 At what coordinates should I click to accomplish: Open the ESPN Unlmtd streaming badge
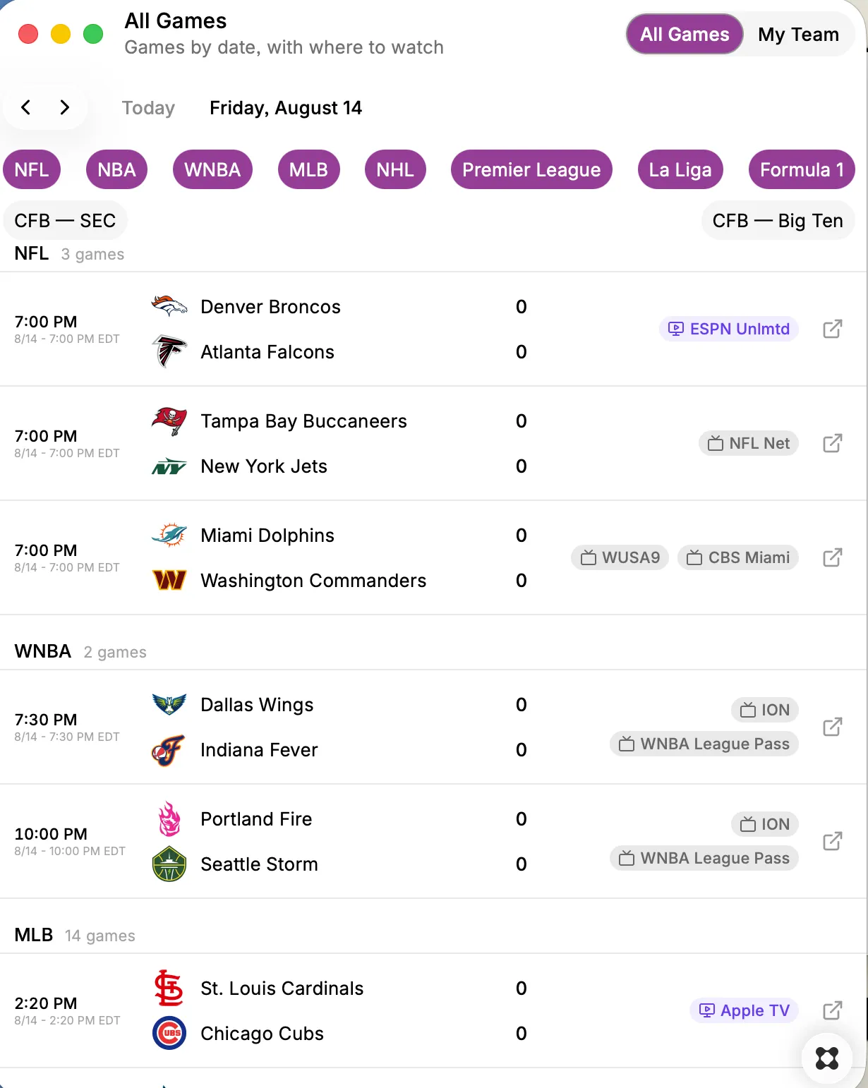729,329
